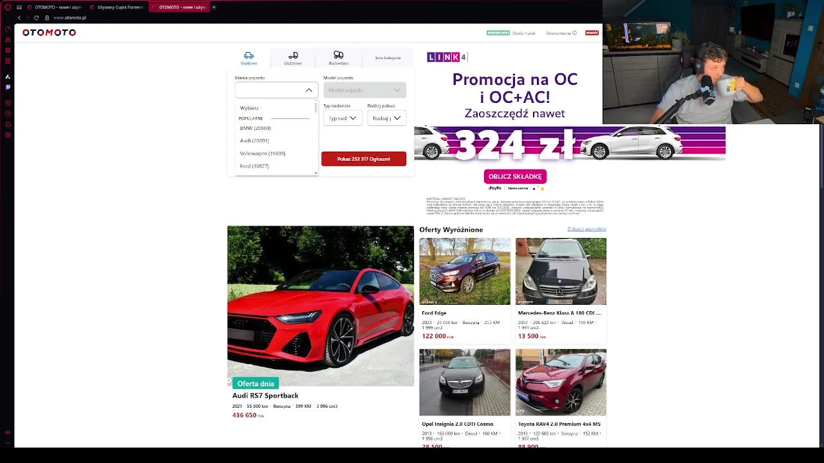Click the address bar www.otomoto.pl
Image resolution: width=824 pixels, height=463 pixels.
pyautogui.click(x=70, y=17)
